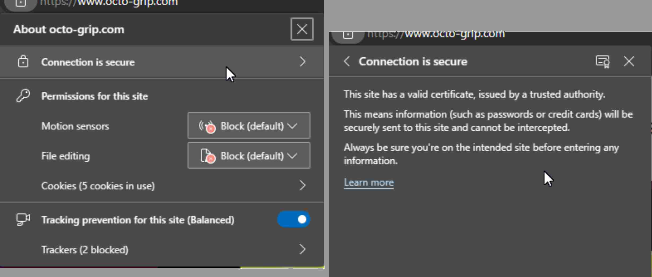Click the tracking prevention eye icon

click(x=23, y=220)
